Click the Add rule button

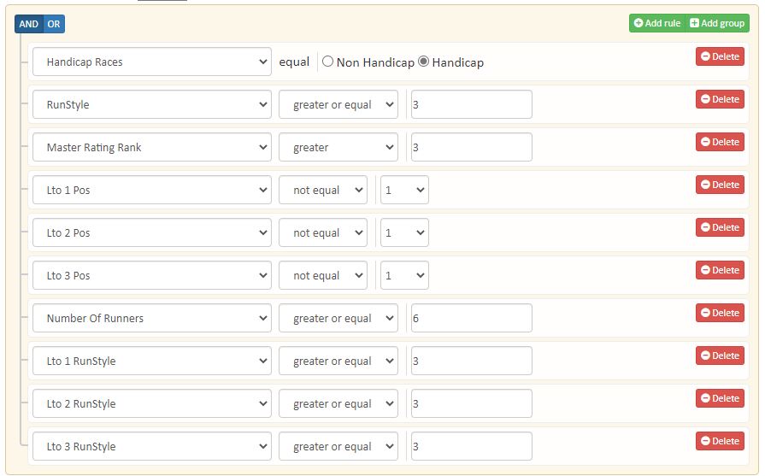click(657, 23)
